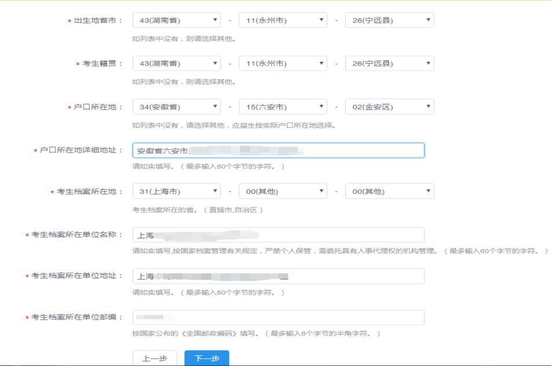Open the 出生地省市 county dropdown showing 26(宁远县)
552x366 pixels.
pos(389,20)
